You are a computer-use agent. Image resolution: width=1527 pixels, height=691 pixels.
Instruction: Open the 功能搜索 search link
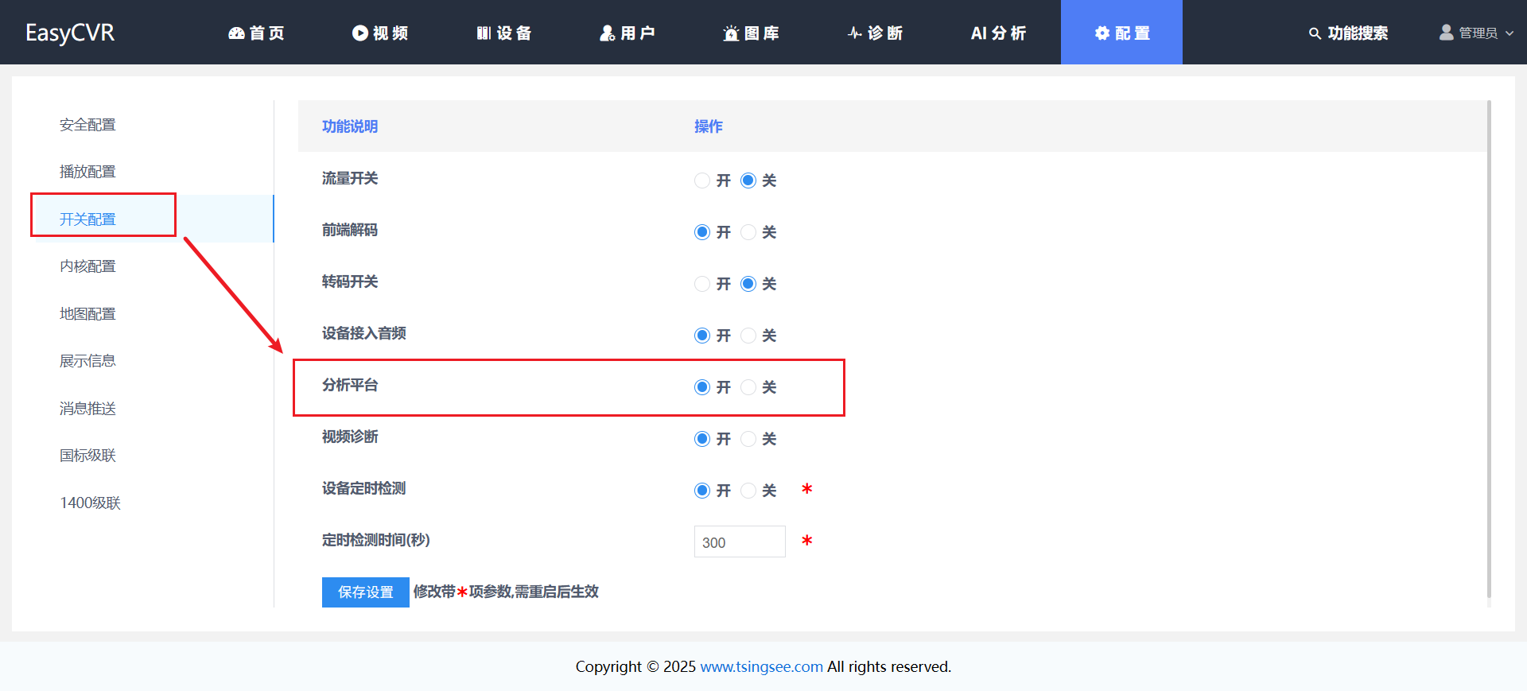1349,33
